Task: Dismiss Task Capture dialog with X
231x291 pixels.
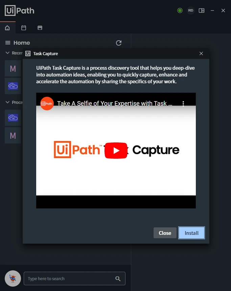Action: coord(201,54)
